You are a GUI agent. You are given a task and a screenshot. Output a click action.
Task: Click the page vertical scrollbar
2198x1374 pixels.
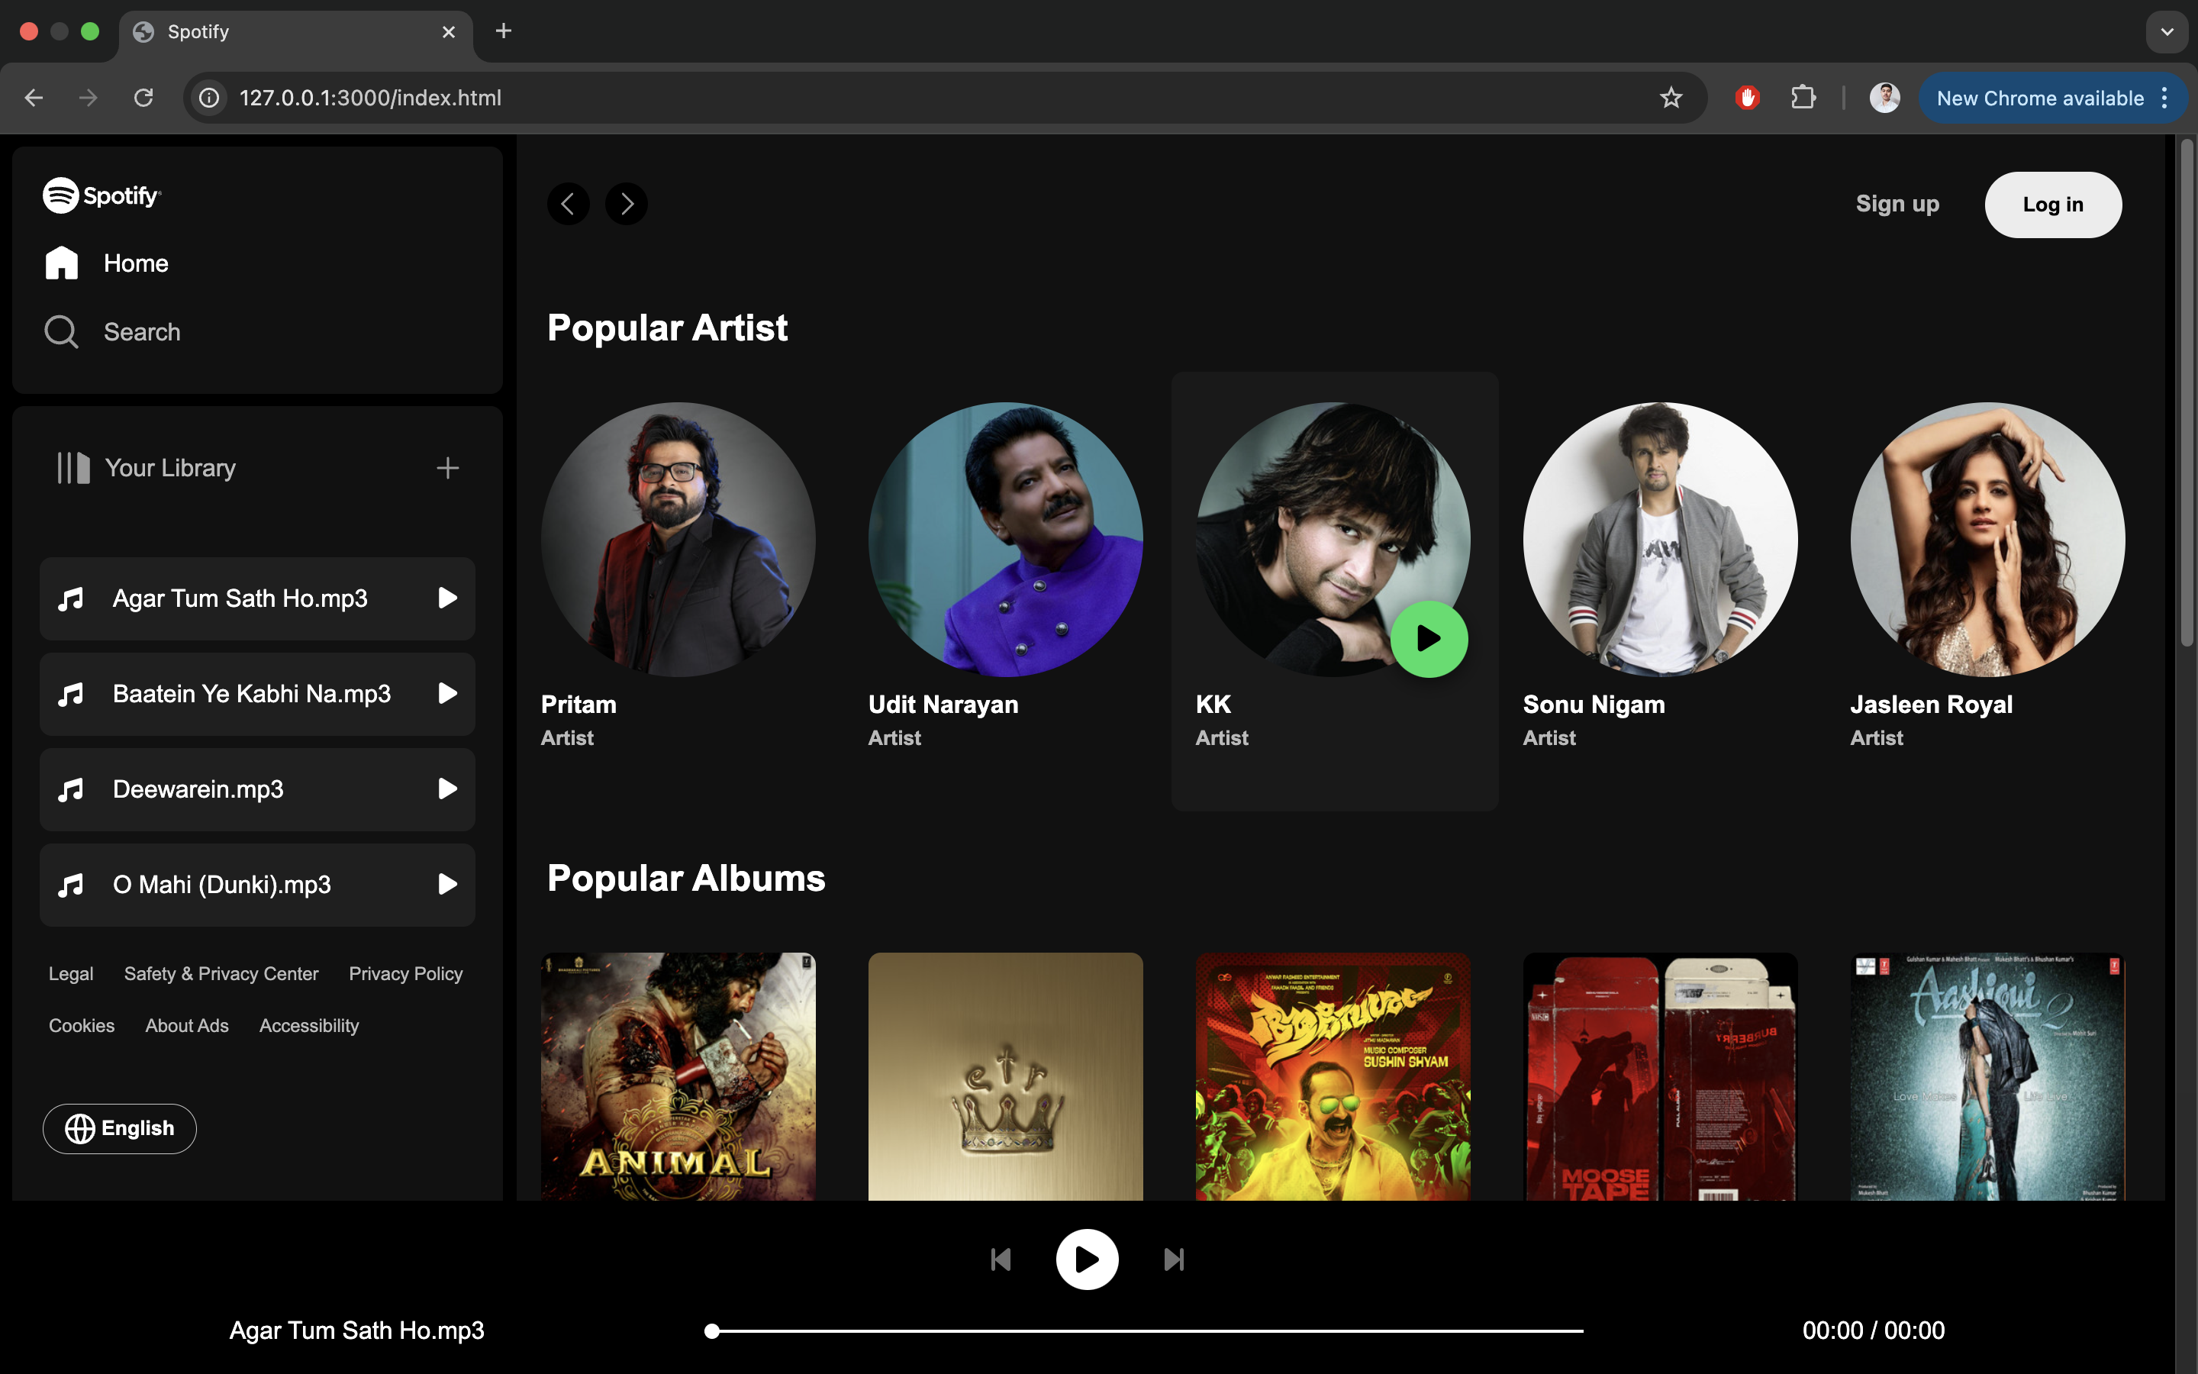(2187, 392)
